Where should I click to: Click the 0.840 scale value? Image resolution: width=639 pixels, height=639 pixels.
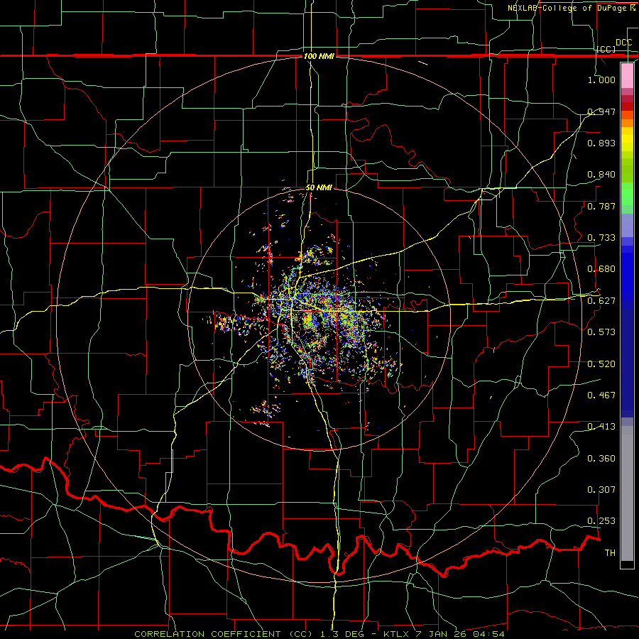point(601,175)
